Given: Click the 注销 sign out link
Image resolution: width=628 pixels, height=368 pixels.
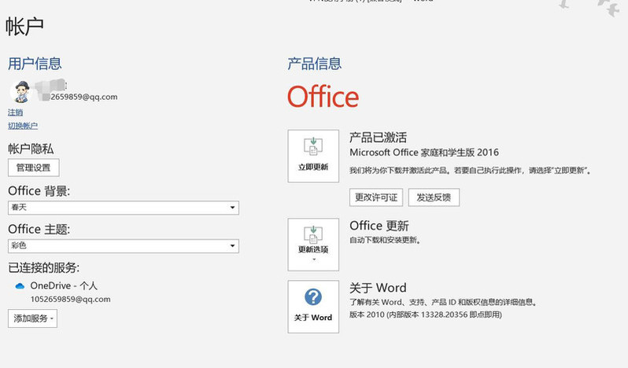Looking at the screenshot, I should click(15, 112).
